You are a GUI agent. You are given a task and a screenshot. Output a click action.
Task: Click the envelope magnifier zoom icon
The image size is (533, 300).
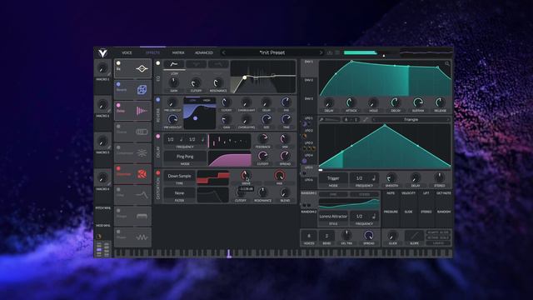click(x=447, y=63)
